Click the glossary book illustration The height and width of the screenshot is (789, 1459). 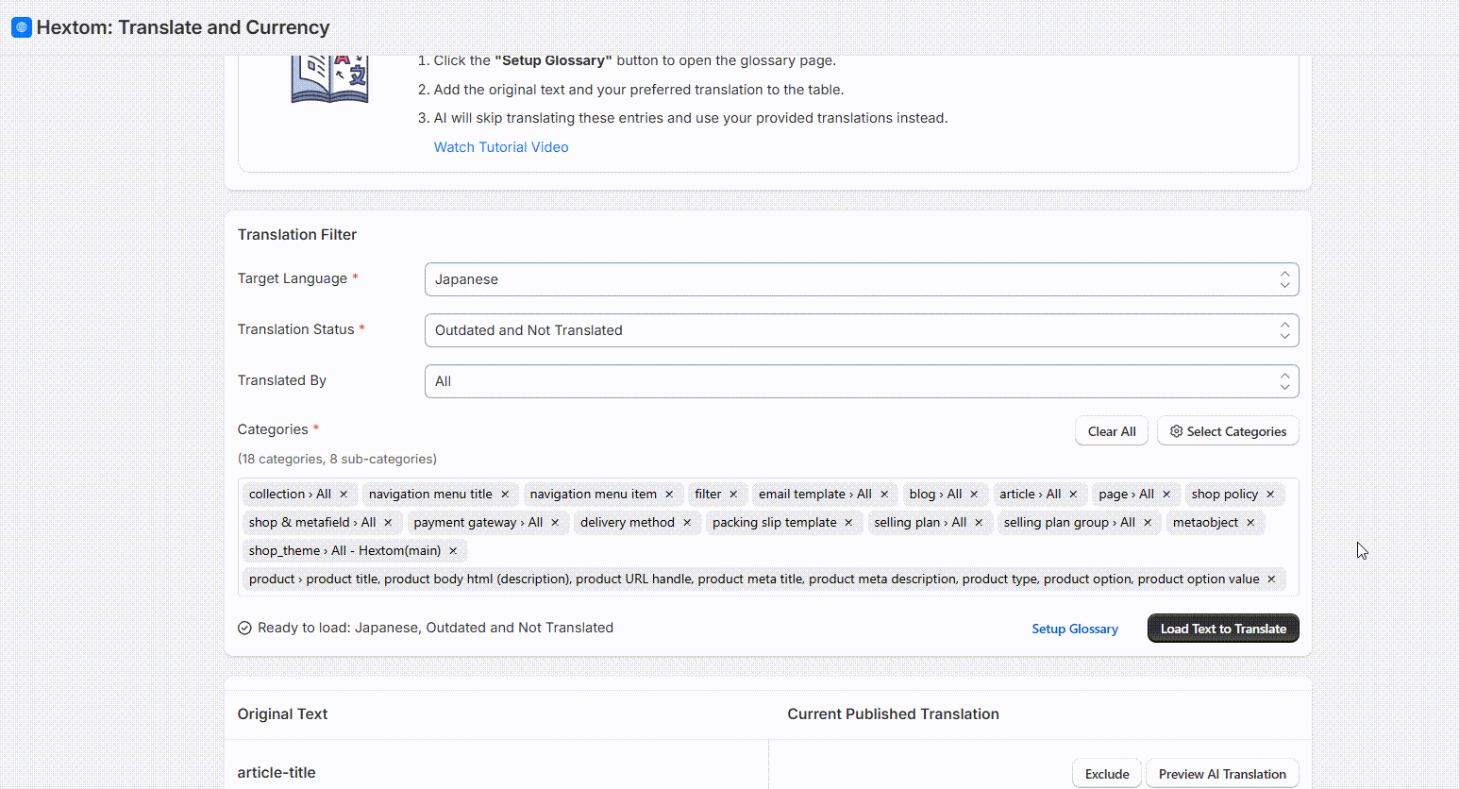click(329, 78)
